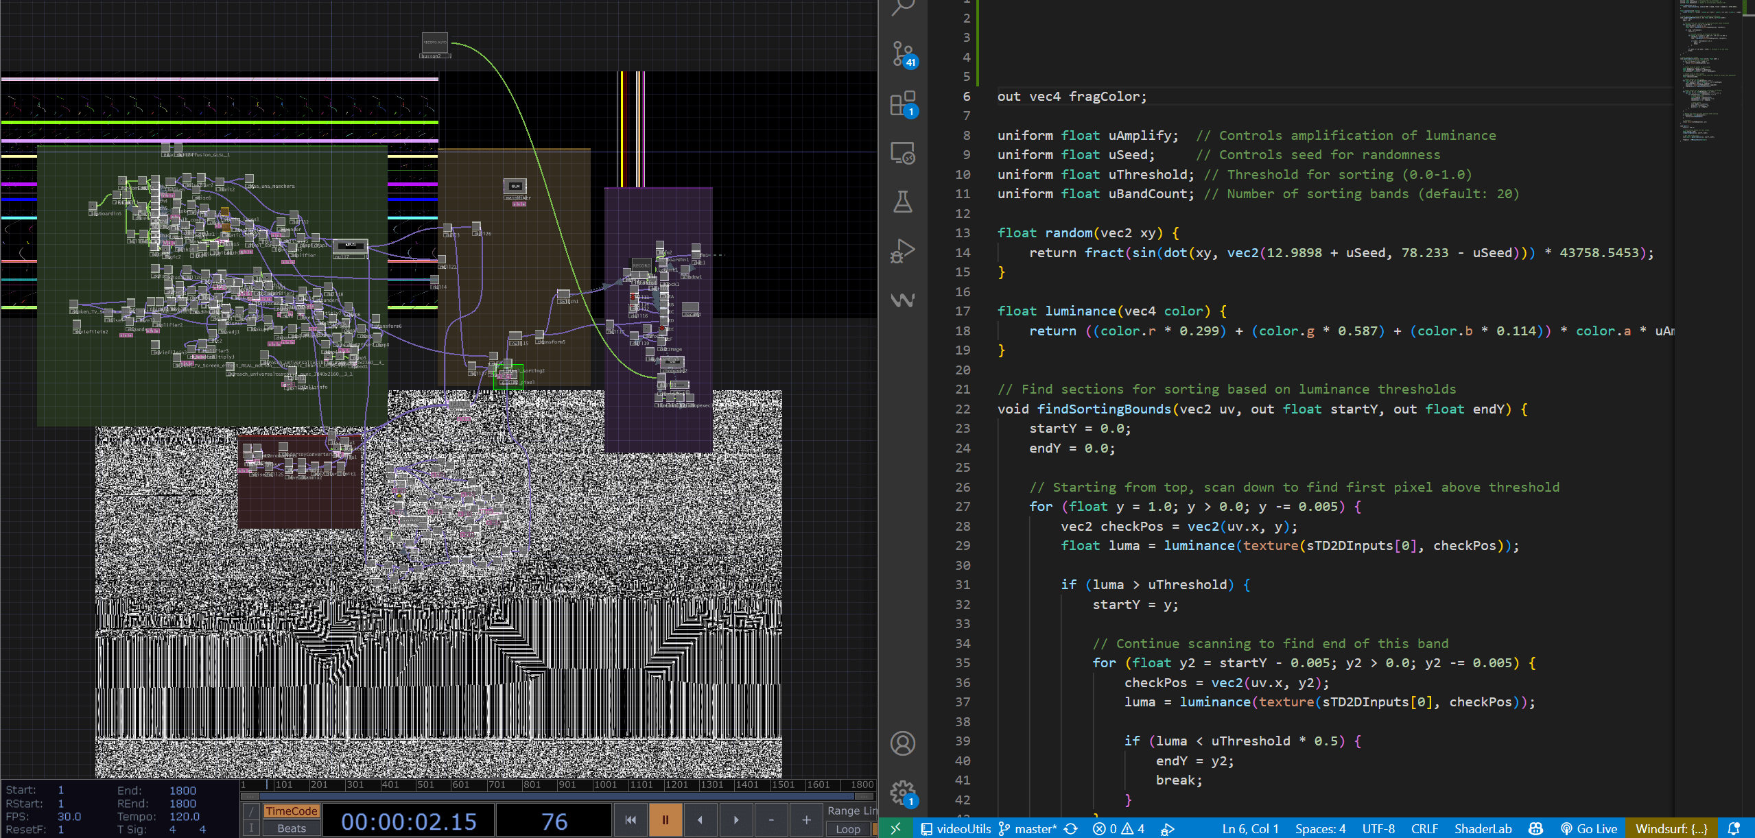Speed up the playback rate with the plus button
Image resolution: width=1755 pixels, height=838 pixels.
tap(806, 819)
